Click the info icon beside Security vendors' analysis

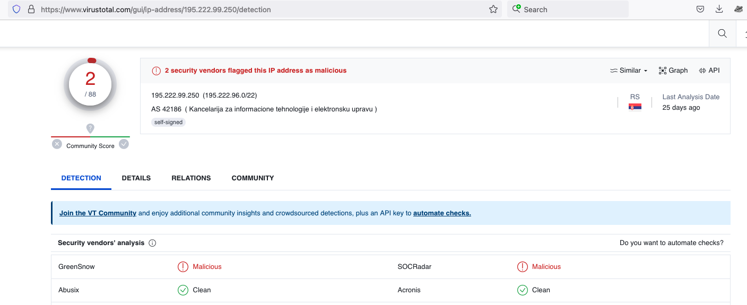coord(152,243)
